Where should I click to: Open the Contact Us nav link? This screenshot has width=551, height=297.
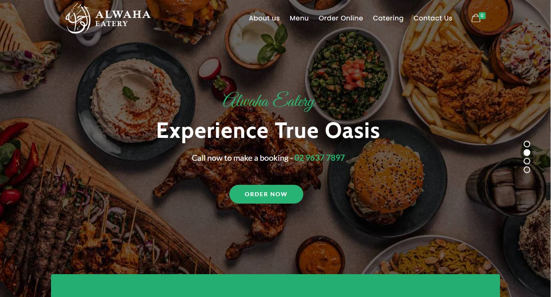(x=433, y=18)
